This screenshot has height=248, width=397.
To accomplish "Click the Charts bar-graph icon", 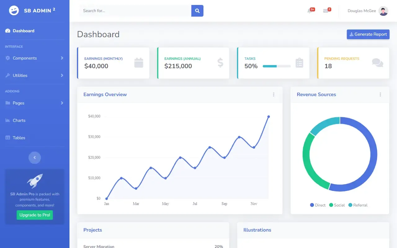I will pos(8,120).
